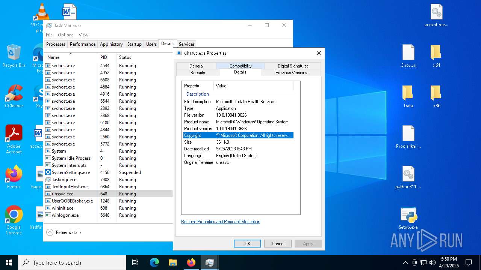Click the Task Manager taskbar button
This screenshot has width=481, height=270.
pos(210,262)
